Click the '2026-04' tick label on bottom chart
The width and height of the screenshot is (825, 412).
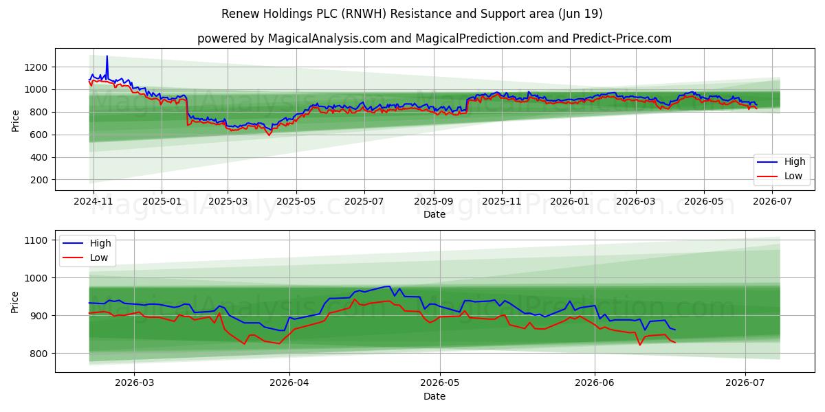pyautogui.click(x=289, y=382)
